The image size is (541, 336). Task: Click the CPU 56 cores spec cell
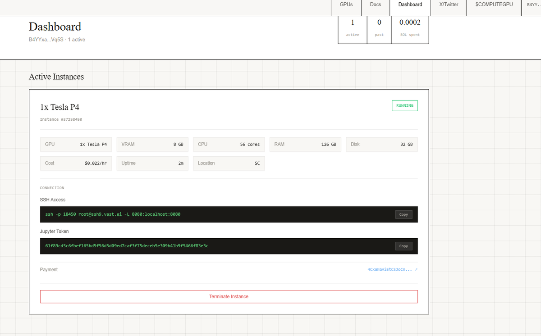229,144
